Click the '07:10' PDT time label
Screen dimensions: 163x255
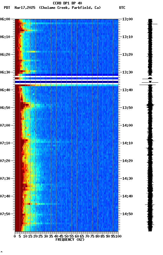tap(5, 143)
